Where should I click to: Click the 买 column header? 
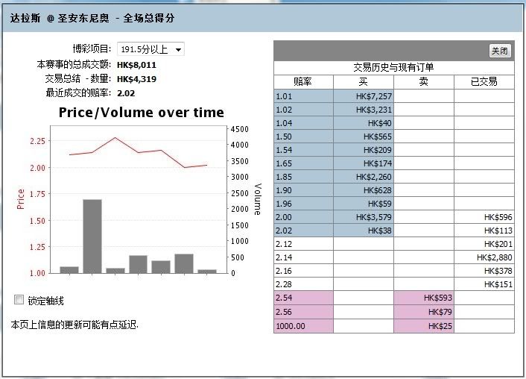[x=364, y=82]
